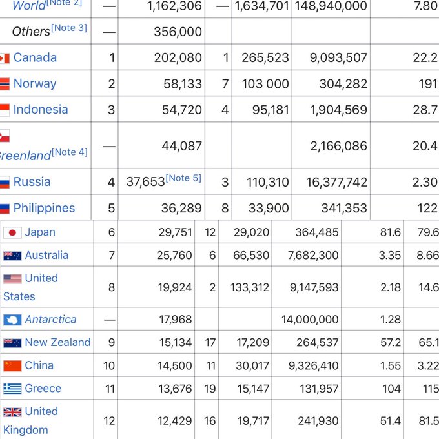
Task: Open the Japan link
Action: tap(40, 232)
